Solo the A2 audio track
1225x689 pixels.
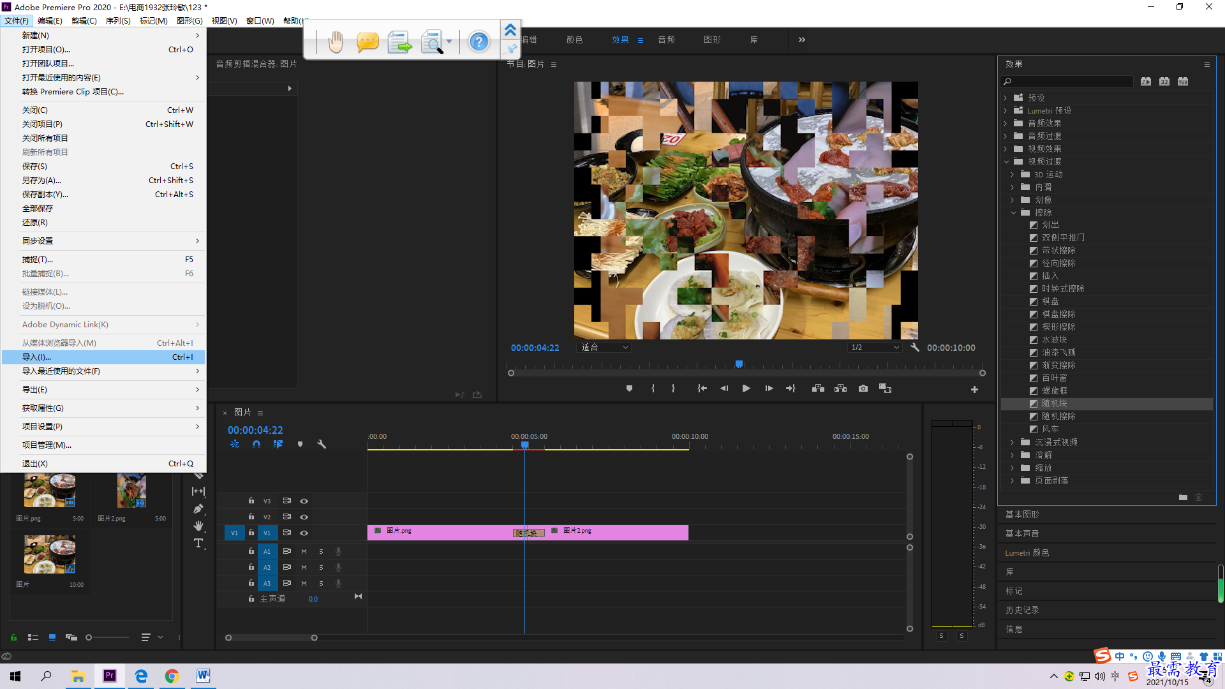[x=321, y=567]
